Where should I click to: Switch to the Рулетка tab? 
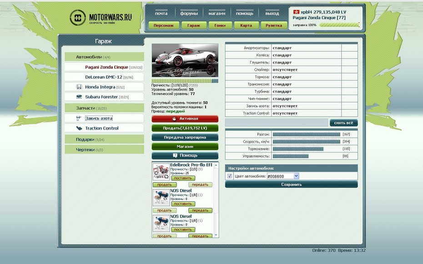tap(274, 25)
